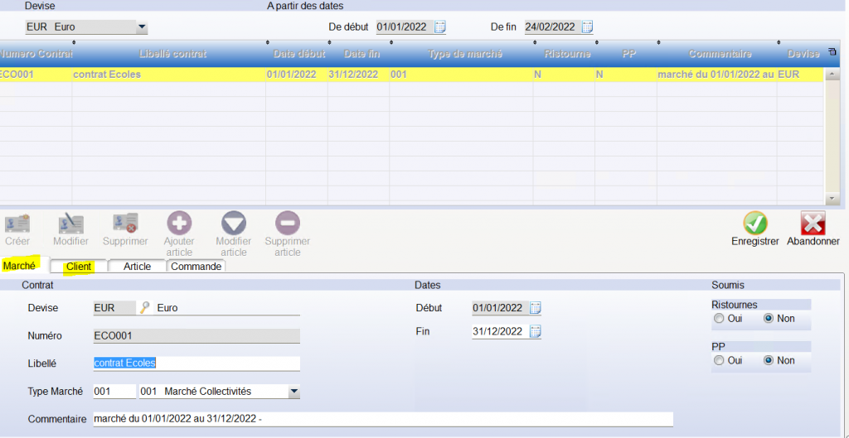Click the Enregistrer green checkmark icon
This screenshot has width=849, height=438.
754,224
